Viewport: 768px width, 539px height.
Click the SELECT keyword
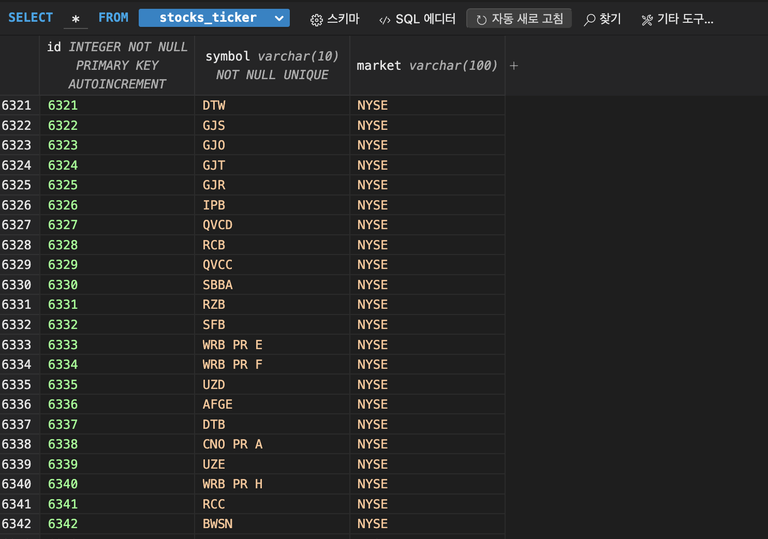31,18
